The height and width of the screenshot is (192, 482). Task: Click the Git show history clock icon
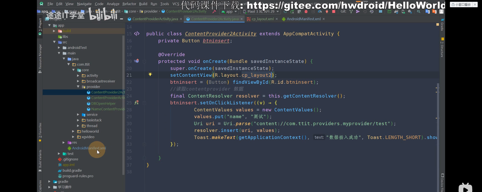365,12
